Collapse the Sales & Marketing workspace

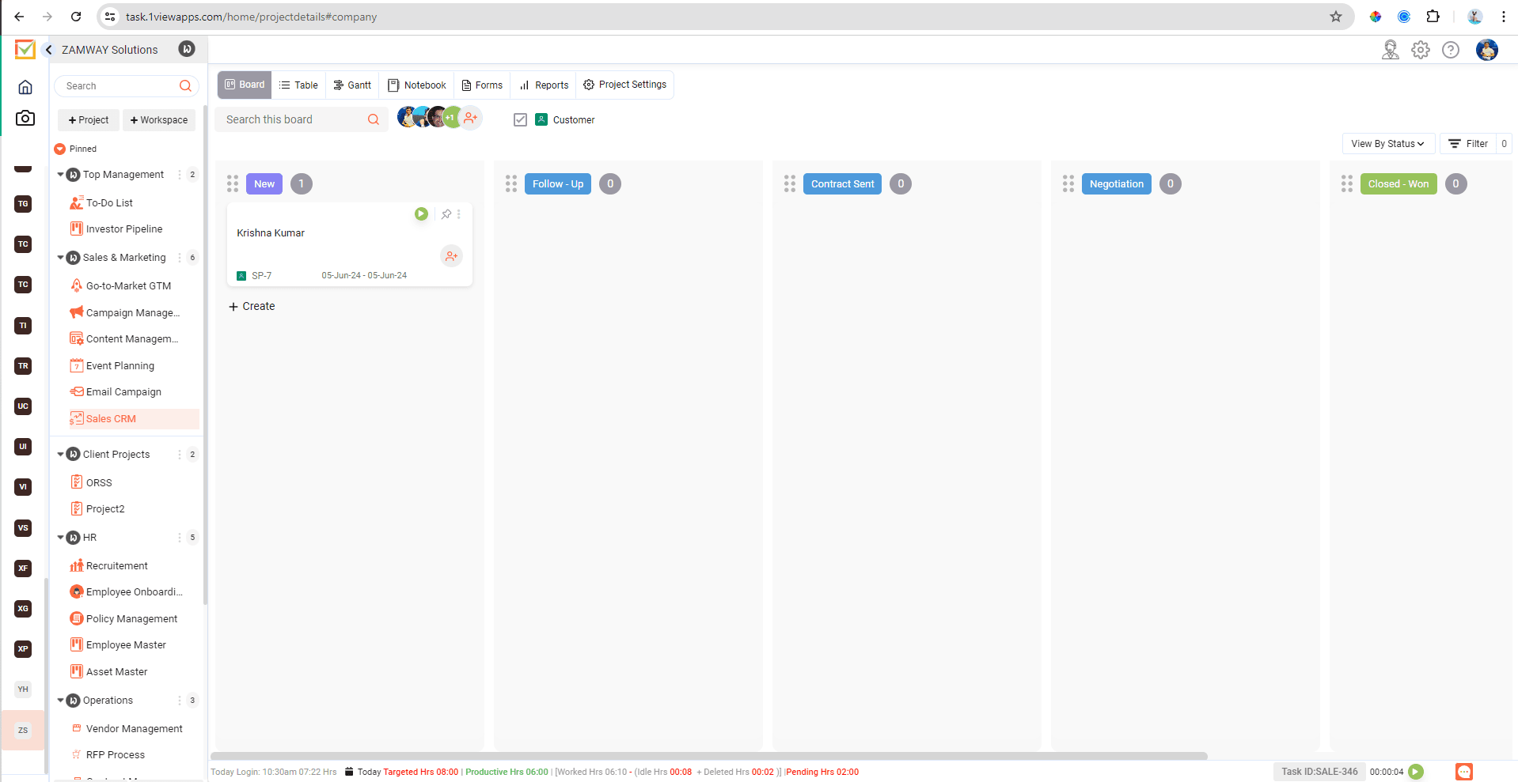coord(61,258)
